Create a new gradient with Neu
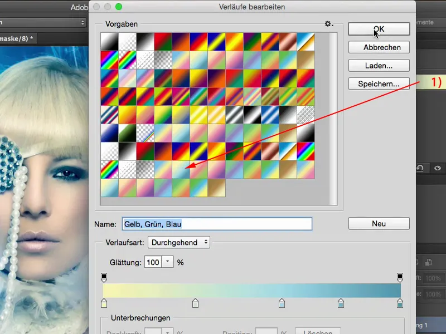 pos(379,224)
